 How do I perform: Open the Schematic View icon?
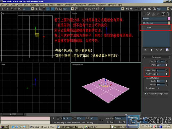pyautogui.click(x=145, y=9)
